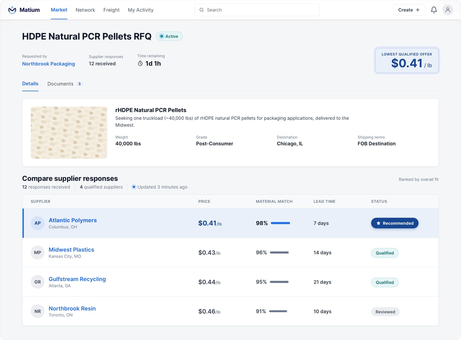This screenshot has width=461, height=340.
Task: Click the rHDPE Natural PCR Pellets heading
Action: point(151,110)
